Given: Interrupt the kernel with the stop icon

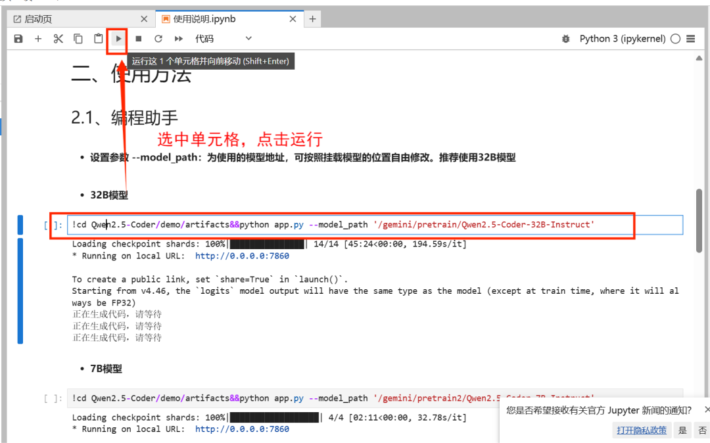Looking at the screenshot, I should coord(139,39).
